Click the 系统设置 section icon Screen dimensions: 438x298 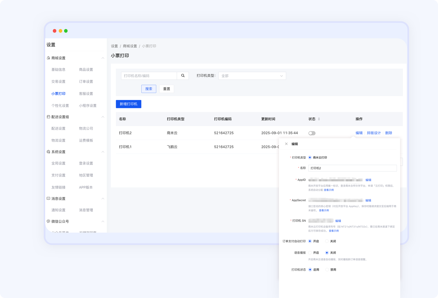48,152
